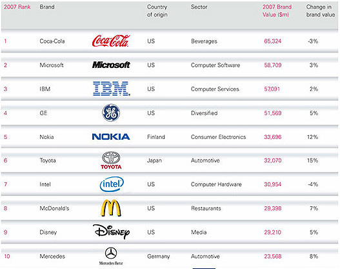This screenshot has width=340, height=269.
Task: Click the Change in brand value header
Action: [321, 10]
